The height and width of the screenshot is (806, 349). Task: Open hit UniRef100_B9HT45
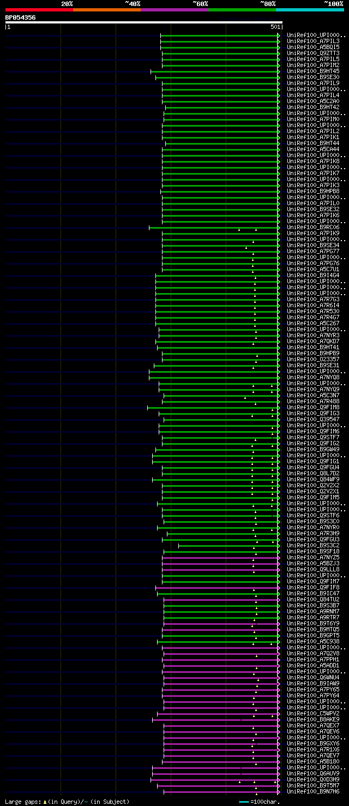(x=313, y=71)
